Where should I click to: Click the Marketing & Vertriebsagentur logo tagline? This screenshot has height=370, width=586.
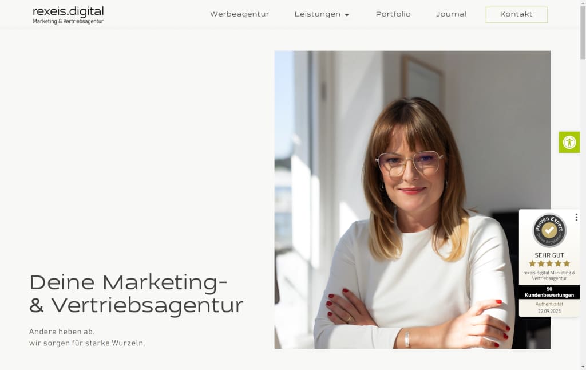[68, 22]
